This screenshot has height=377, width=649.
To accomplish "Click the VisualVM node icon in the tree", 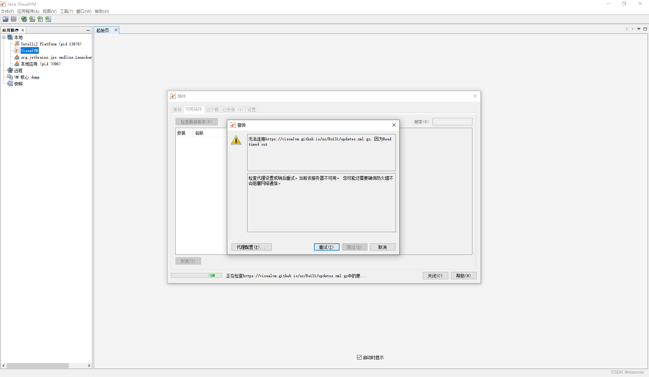I will click(17, 51).
